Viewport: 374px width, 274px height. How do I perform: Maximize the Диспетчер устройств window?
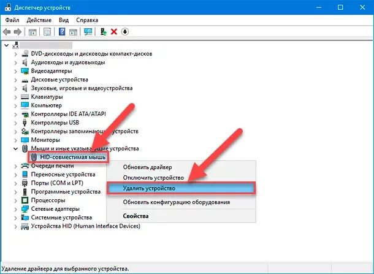pos(340,7)
